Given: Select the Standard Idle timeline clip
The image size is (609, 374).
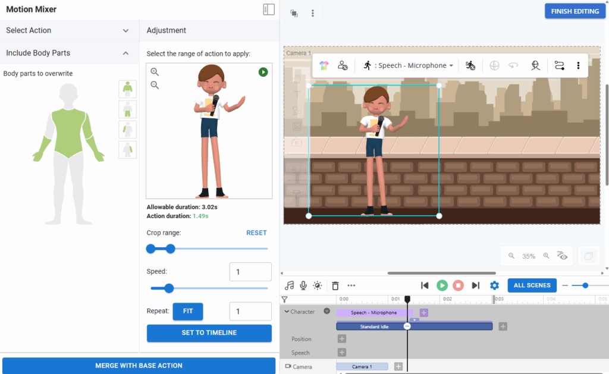Looking at the screenshot, I should point(375,326).
